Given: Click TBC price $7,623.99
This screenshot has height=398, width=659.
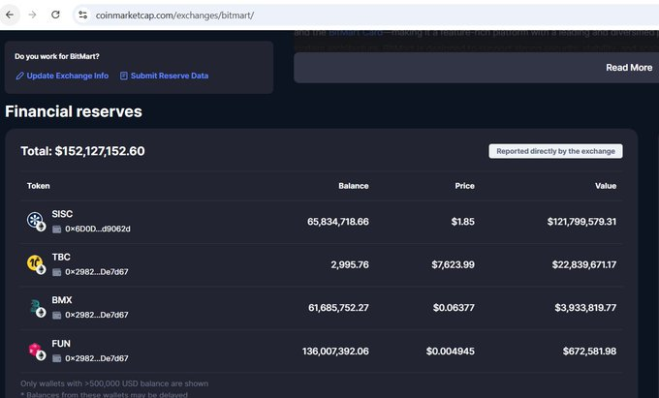Looking at the screenshot, I should point(454,265).
